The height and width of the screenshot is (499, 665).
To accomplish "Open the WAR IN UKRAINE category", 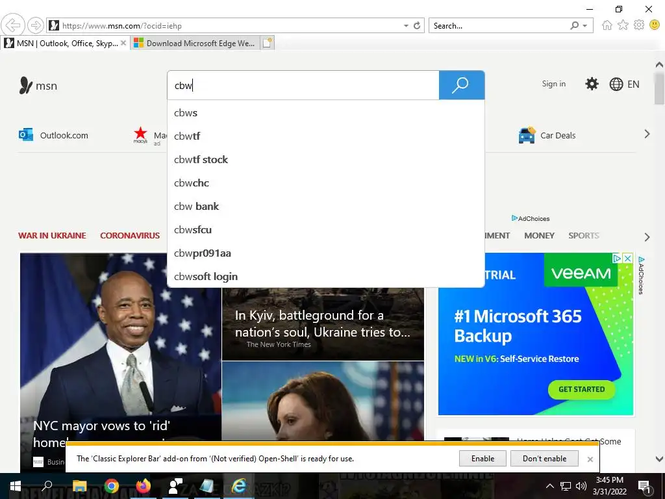I will pos(52,235).
